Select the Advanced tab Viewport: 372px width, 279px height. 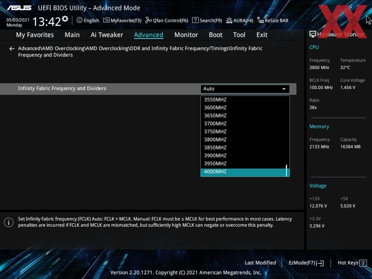149,35
